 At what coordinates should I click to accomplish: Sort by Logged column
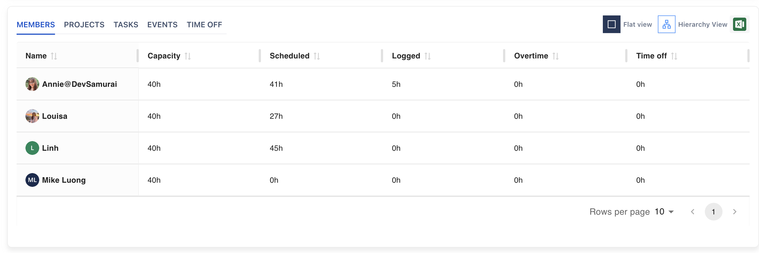[x=428, y=56]
